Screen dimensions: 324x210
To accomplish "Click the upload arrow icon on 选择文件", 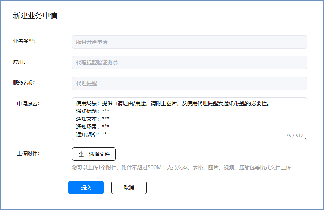I will (81, 154).
